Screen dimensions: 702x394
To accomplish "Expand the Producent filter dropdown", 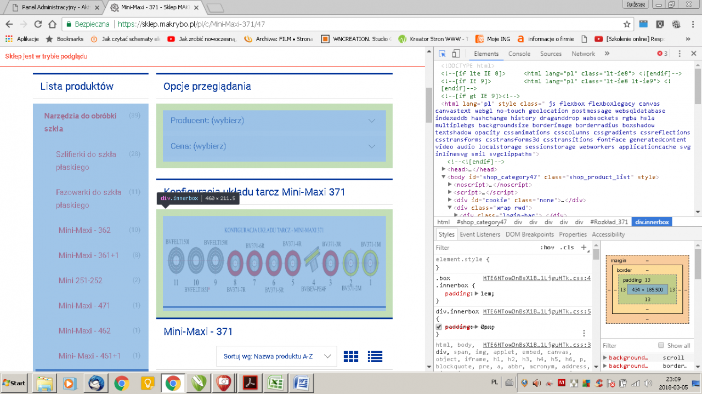I will point(273,121).
